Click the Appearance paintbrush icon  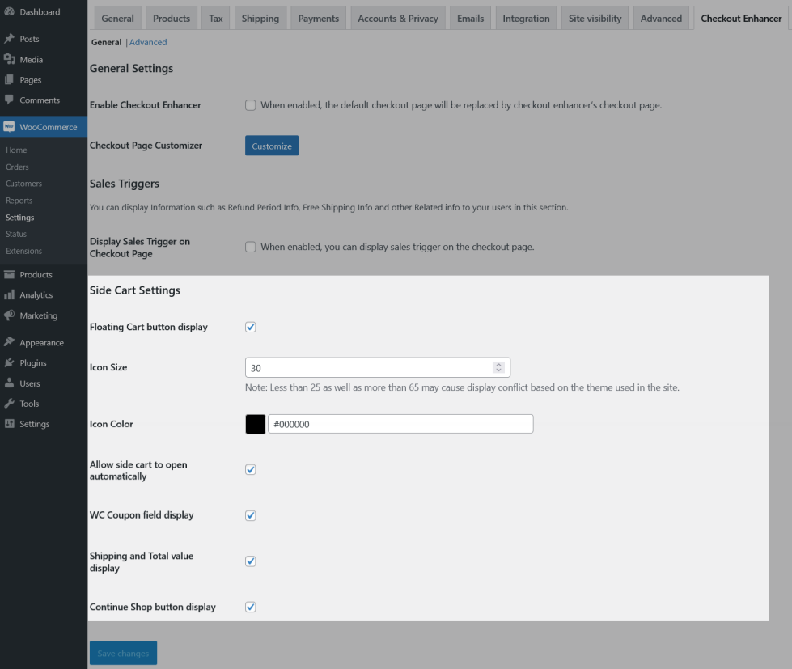9,342
